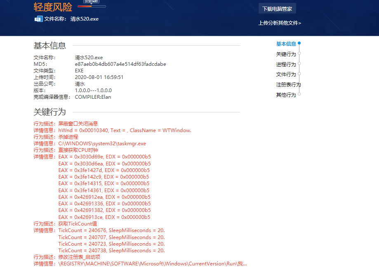Jump to 进程行为 section in side nav

pyautogui.click(x=286, y=64)
